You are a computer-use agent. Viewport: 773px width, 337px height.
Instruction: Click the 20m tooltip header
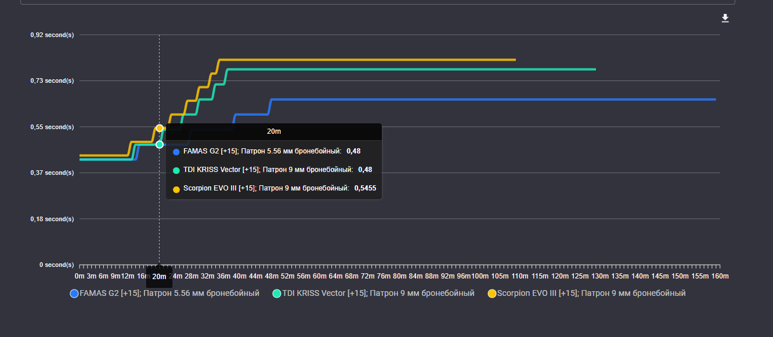[x=274, y=131]
